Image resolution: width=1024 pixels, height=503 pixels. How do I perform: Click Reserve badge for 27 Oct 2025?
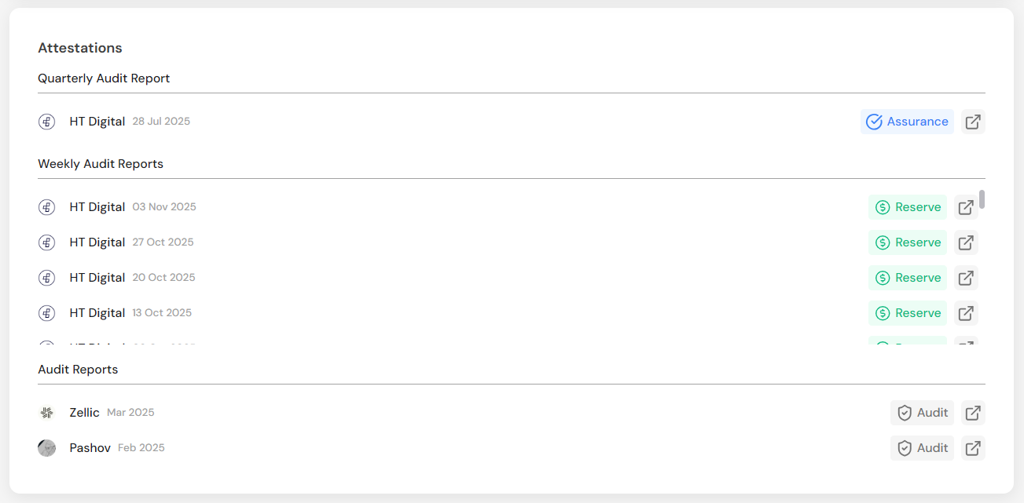[x=908, y=242]
